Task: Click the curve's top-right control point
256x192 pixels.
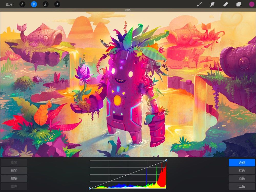Action: point(166,161)
